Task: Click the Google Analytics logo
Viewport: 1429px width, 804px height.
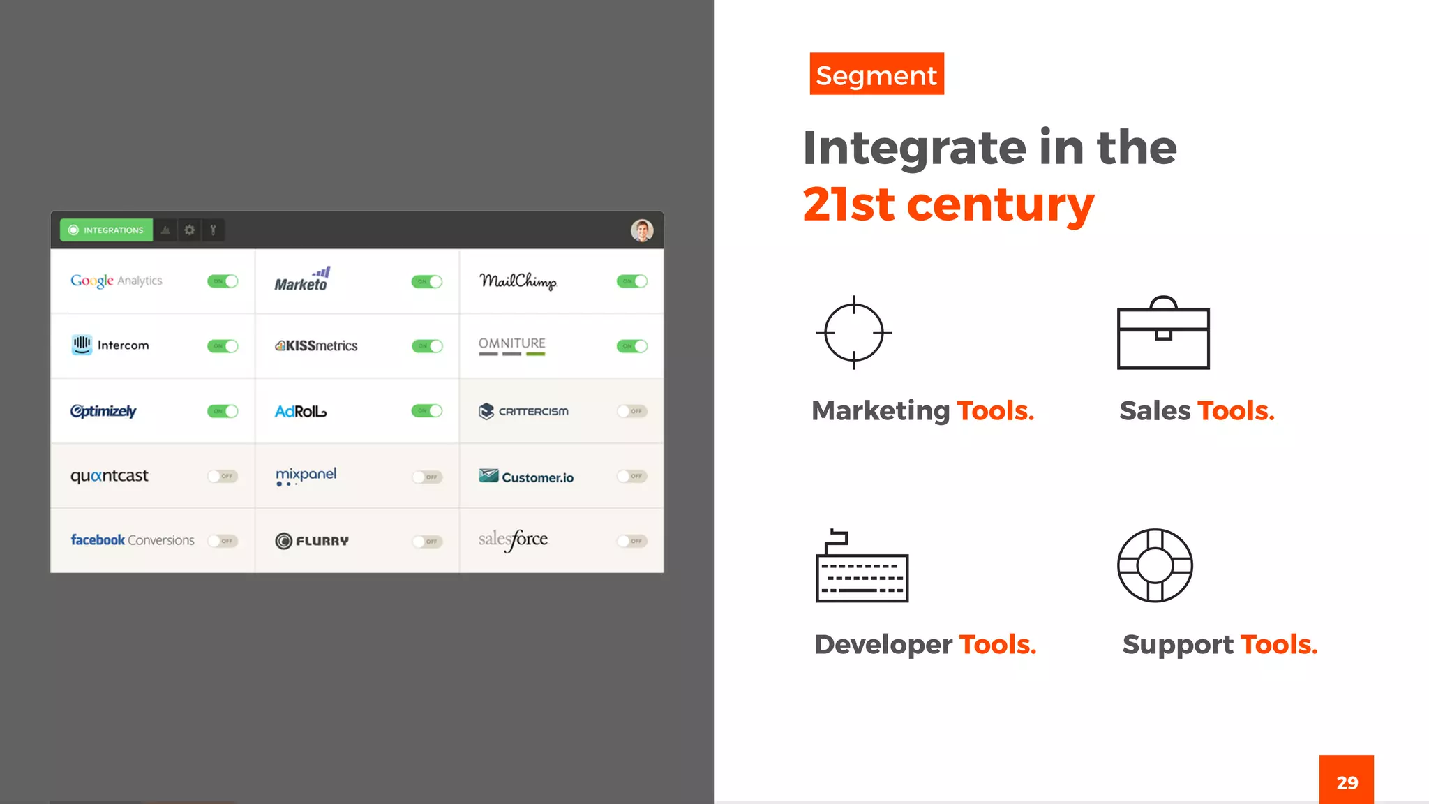Action: point(117,281)
